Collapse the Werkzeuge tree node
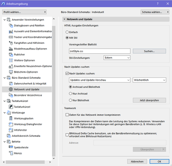Viewport: 172px width, 166px height. coord(5,113)
